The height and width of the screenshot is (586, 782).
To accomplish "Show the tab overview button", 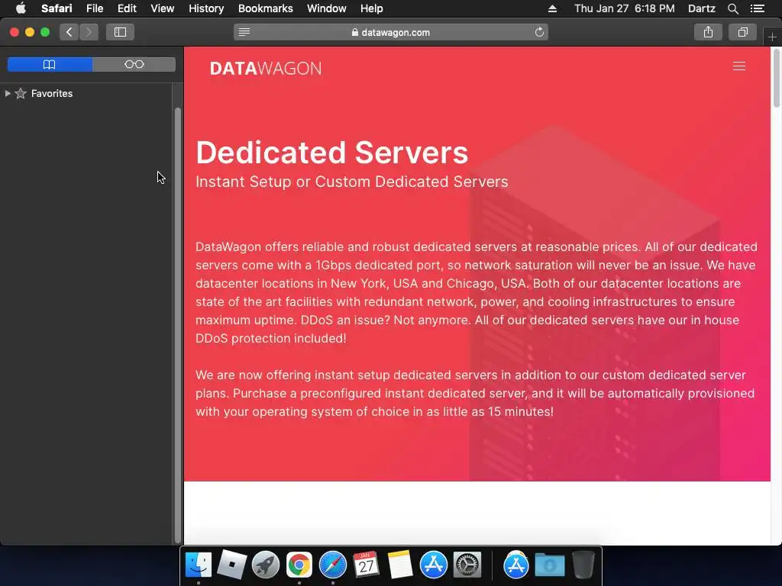I will coord(742,32).
